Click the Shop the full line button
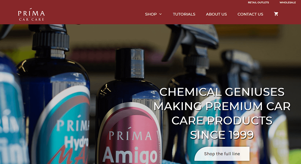 222,154
